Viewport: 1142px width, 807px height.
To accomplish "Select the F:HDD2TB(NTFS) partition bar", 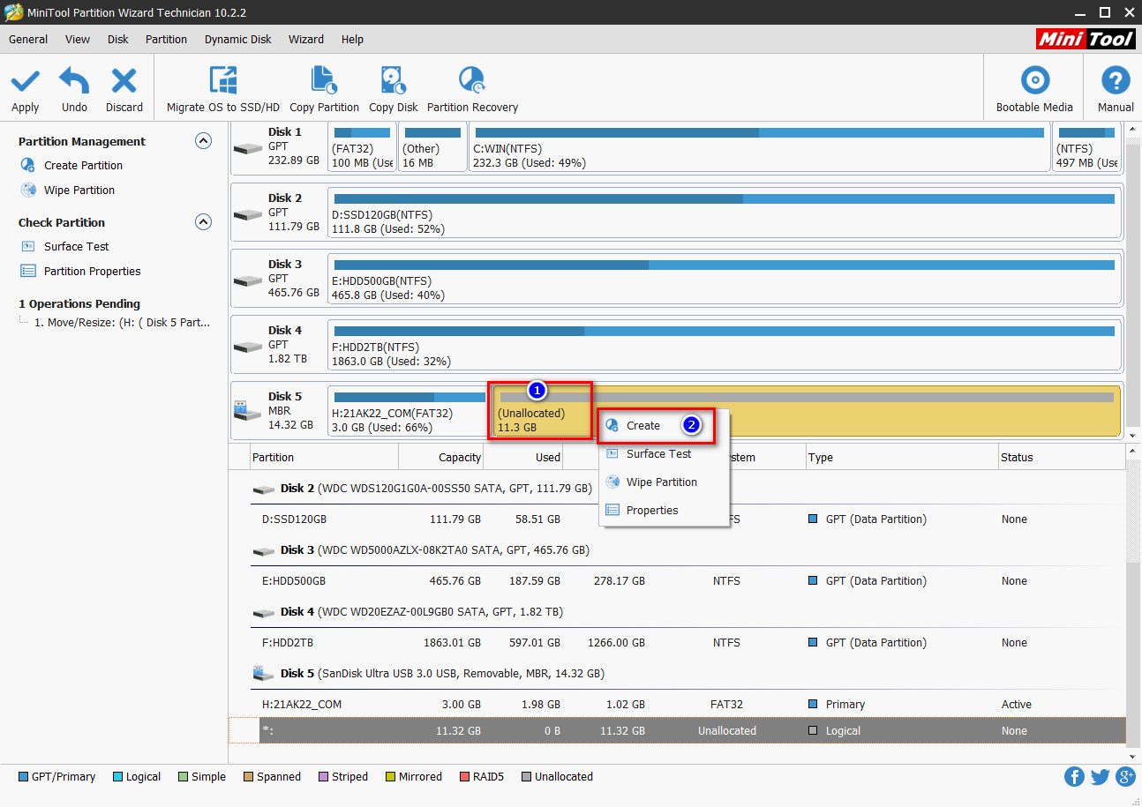I will click(725, 346).
